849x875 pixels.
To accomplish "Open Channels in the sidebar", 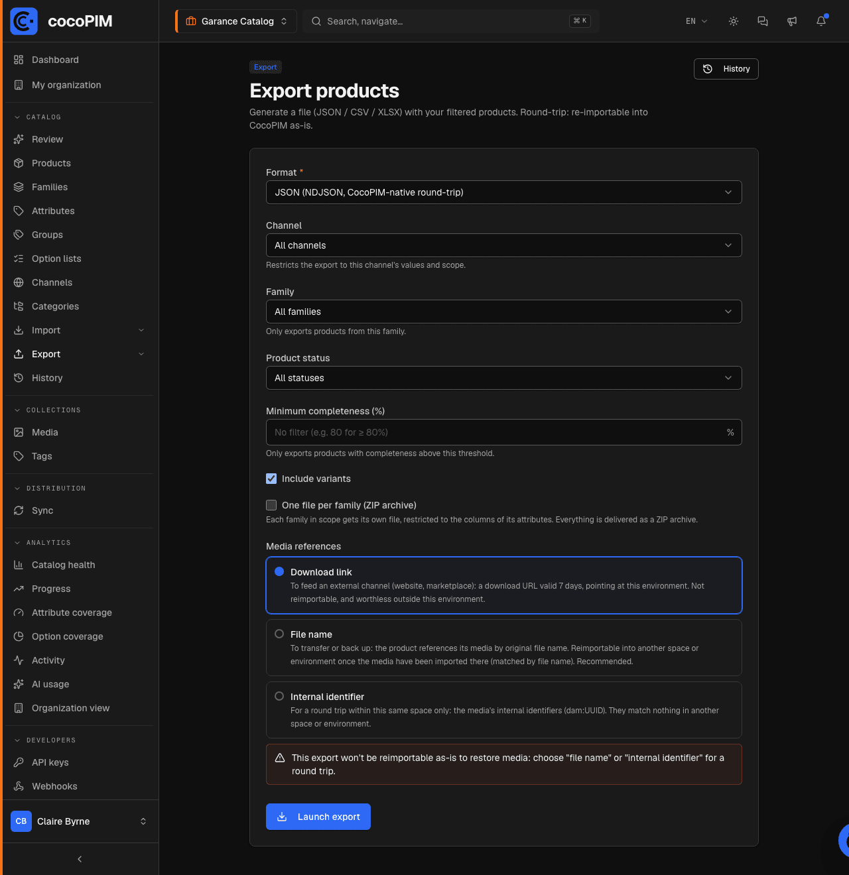I will [80, 282].
